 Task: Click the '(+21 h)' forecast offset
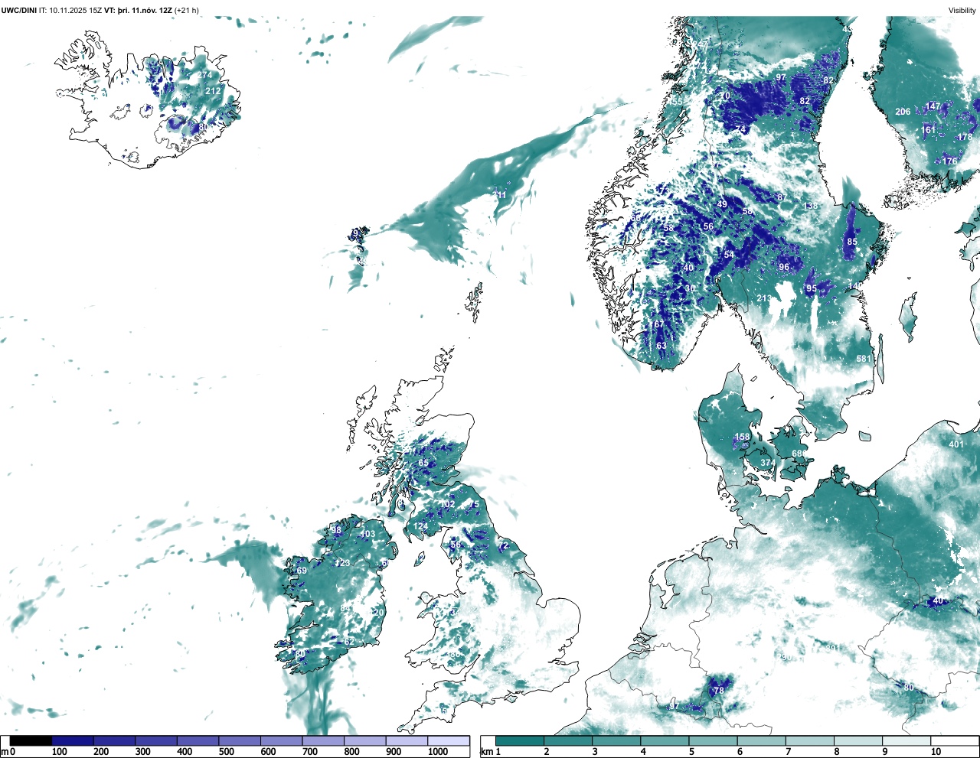[x=187, y=10]
